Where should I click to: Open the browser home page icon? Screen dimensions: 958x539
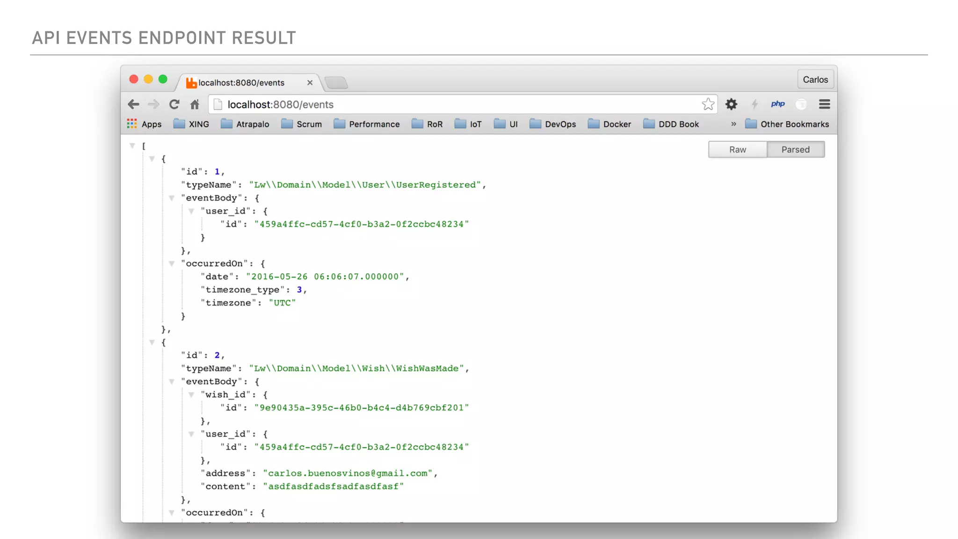(195, 104)
